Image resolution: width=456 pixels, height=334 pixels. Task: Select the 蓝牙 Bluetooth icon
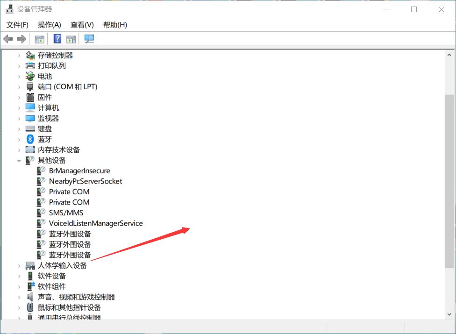click(30, 139)
